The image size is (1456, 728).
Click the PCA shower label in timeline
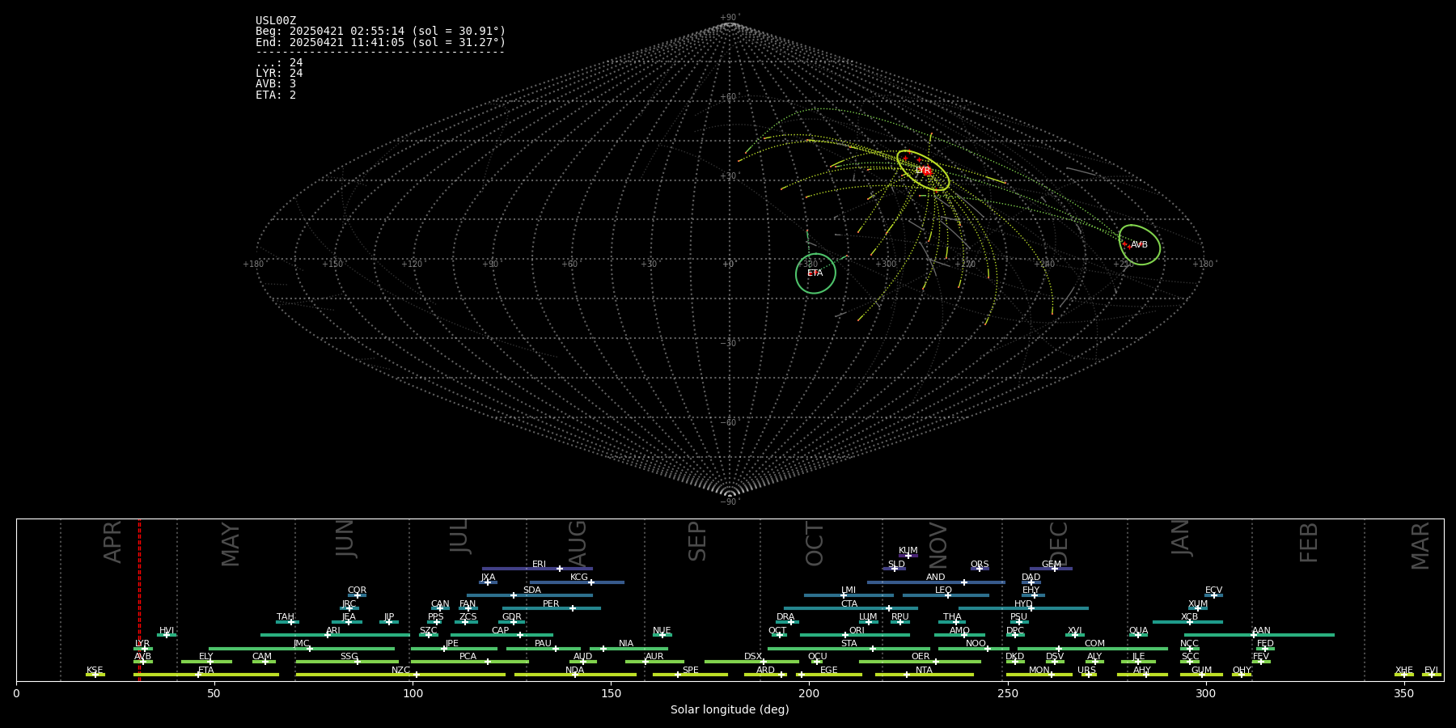(x=468, y=657)
